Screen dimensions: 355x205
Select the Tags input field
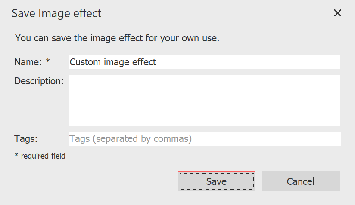pos(204,139)
